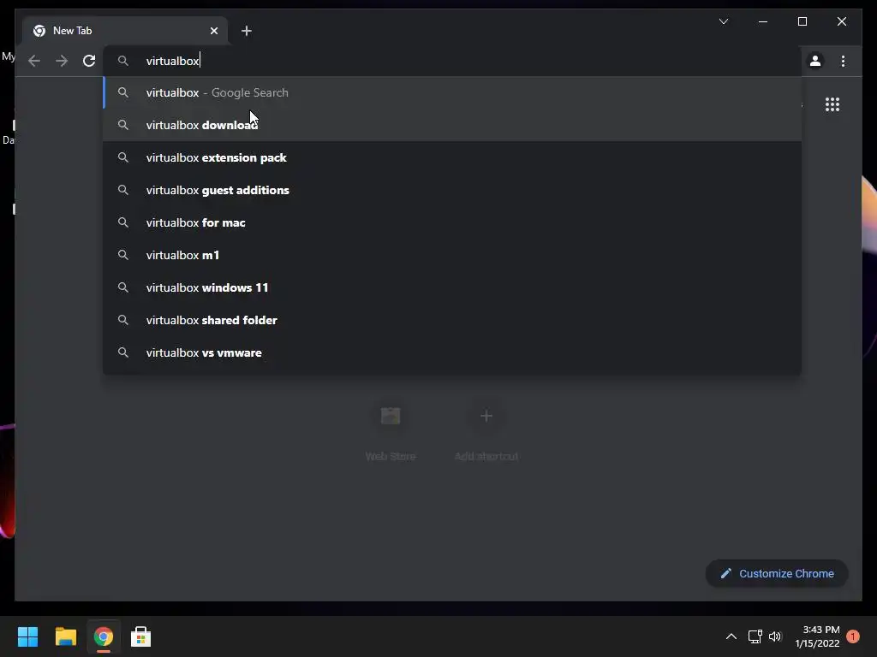
Task: Open network status tray icon
Action: (x=755, y=636)
